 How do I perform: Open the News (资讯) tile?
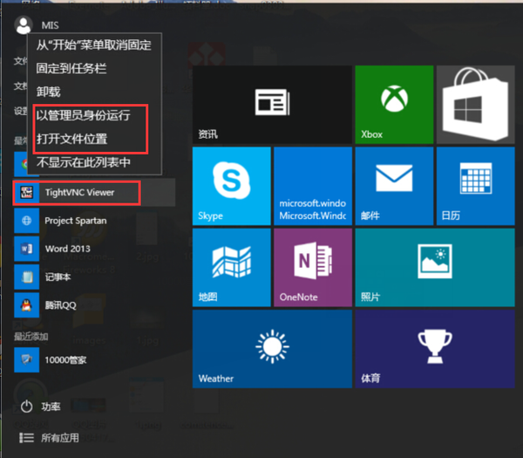(272, 105)
